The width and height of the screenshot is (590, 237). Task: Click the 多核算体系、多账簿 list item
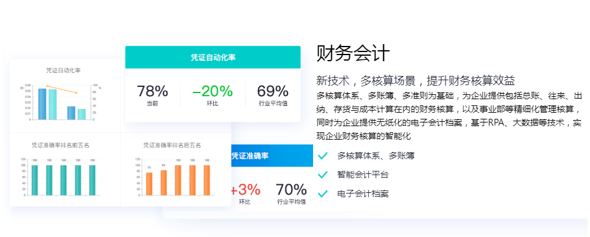pyautogui.click(x=376, y=156)
